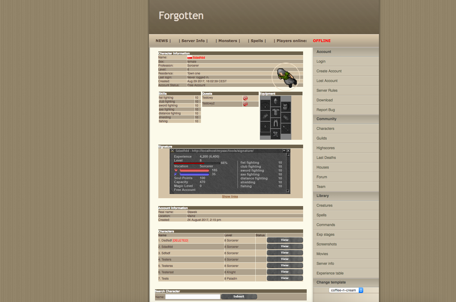Minimize the Sdadfdd signature window

pyautogui.click(x=284, y=150)
